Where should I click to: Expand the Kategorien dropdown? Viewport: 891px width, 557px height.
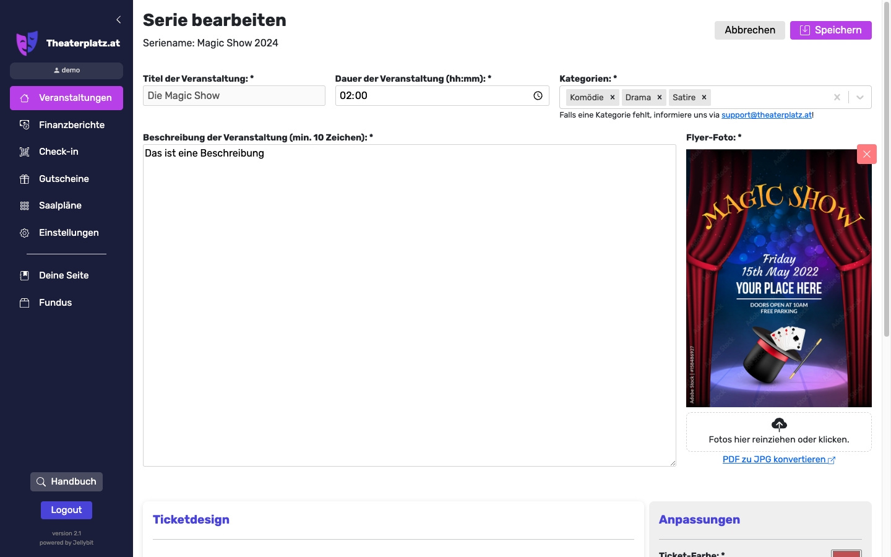(x=859, y=98)
